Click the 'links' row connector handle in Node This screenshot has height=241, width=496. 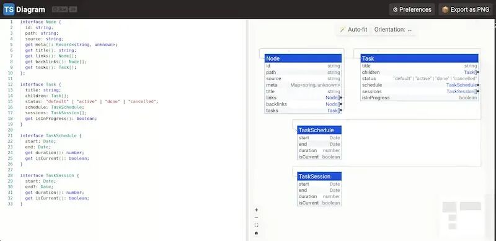tap(342, 98)
